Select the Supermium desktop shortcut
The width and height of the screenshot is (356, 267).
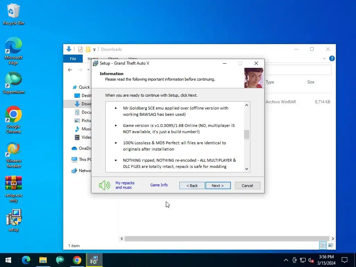coord(14,83)
